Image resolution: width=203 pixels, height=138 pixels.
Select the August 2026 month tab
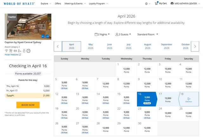(147, 46)
